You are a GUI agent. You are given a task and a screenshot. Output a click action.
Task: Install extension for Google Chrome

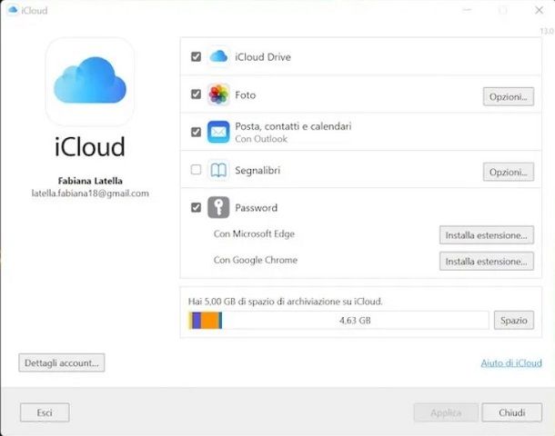point(487,261)
